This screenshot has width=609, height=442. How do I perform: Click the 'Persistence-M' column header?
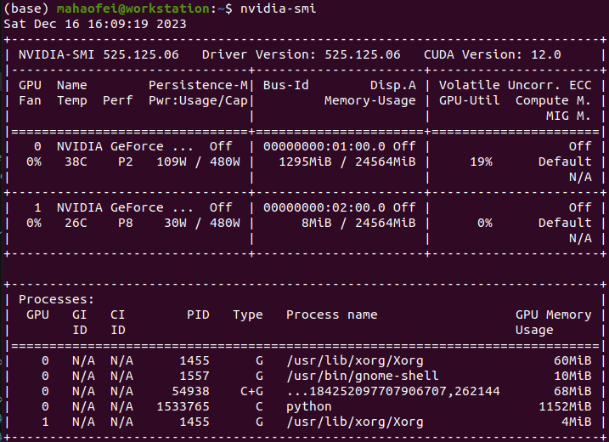(x=198, y=85)
